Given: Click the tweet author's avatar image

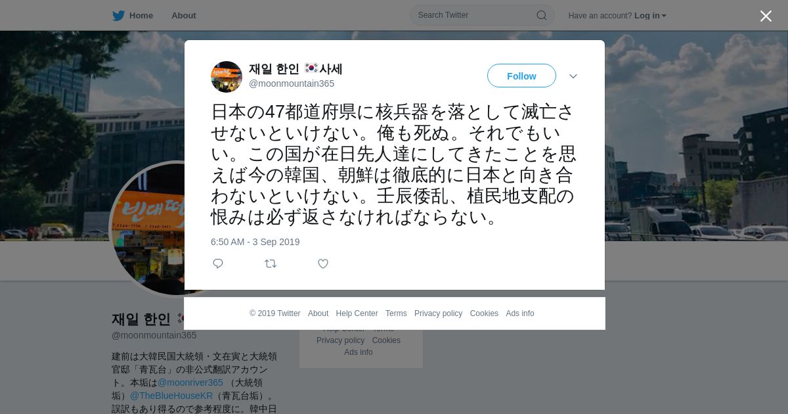Looking at the screenshot, I should [x=227, y=77].
